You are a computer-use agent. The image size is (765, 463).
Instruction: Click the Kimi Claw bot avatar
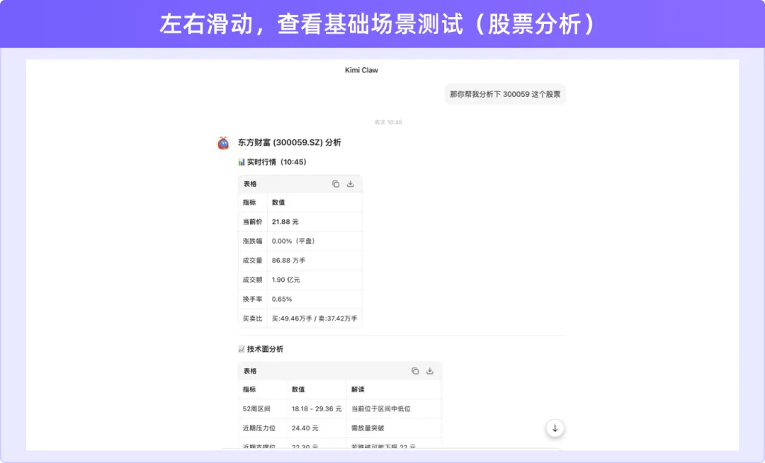point(223,143)
